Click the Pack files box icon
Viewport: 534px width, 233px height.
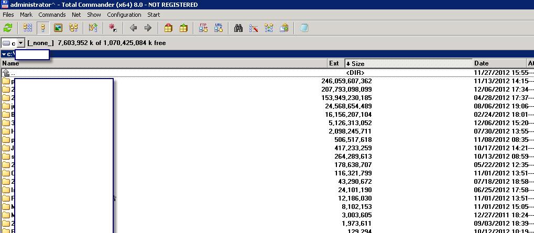(168, 28)
